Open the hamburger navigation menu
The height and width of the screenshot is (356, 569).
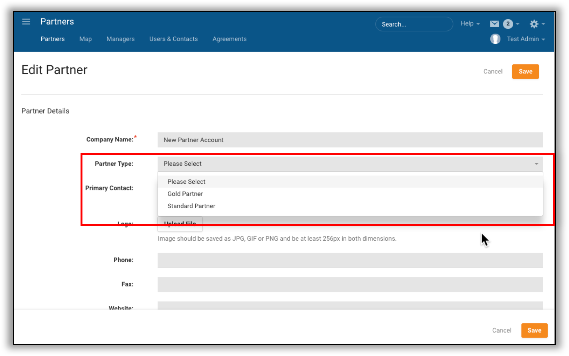[26, 21]
